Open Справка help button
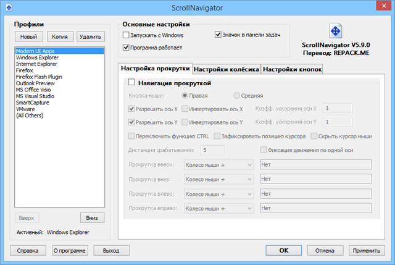 click(x=28, y=251)
